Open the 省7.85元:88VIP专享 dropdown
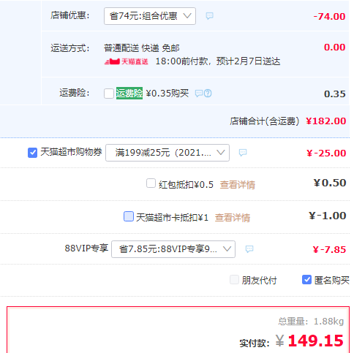354x353 pixels. tap(173, 249)
